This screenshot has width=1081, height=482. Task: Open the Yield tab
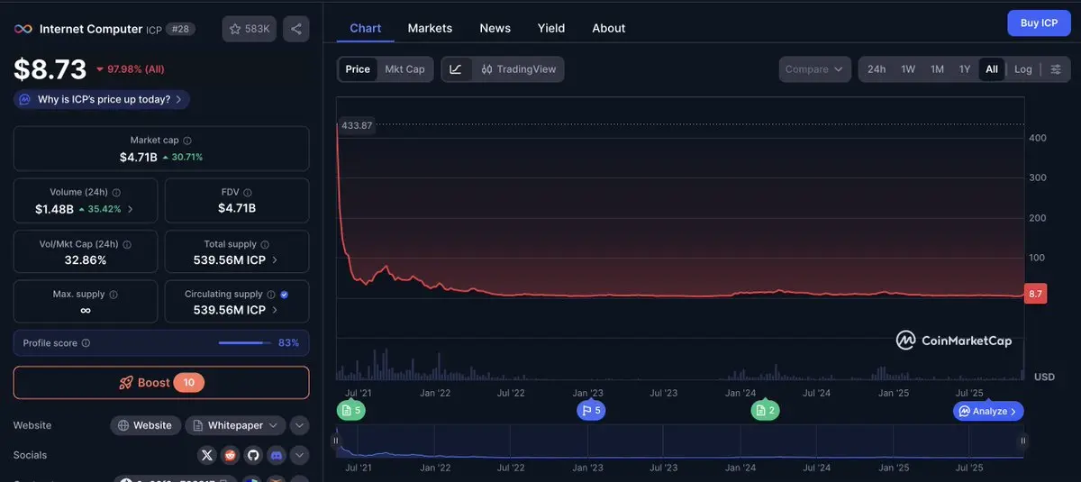pyautogui.click(x=551, y=28)
